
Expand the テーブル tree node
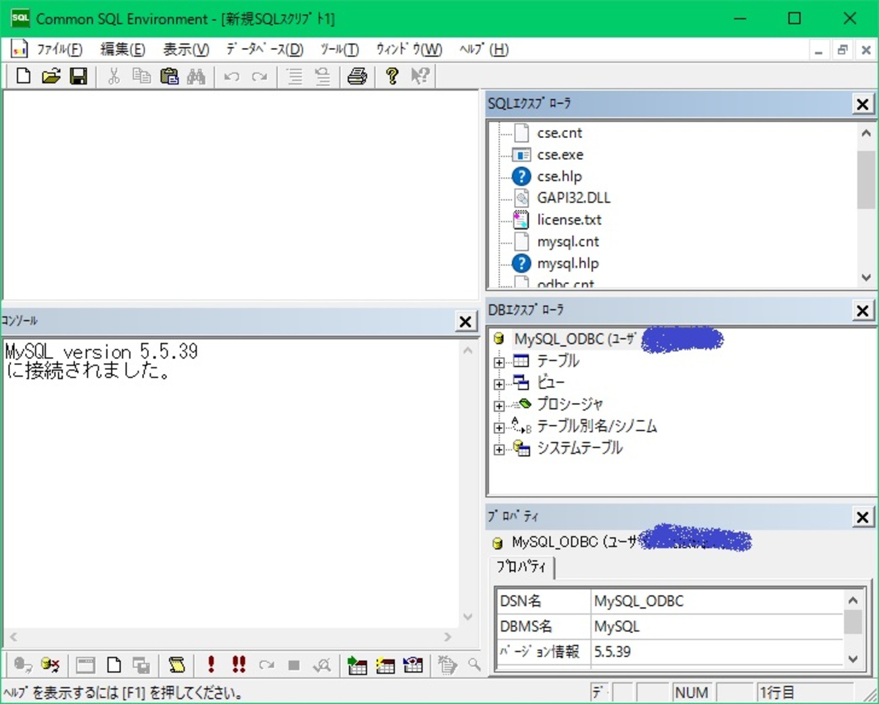(x=499, y=361)
